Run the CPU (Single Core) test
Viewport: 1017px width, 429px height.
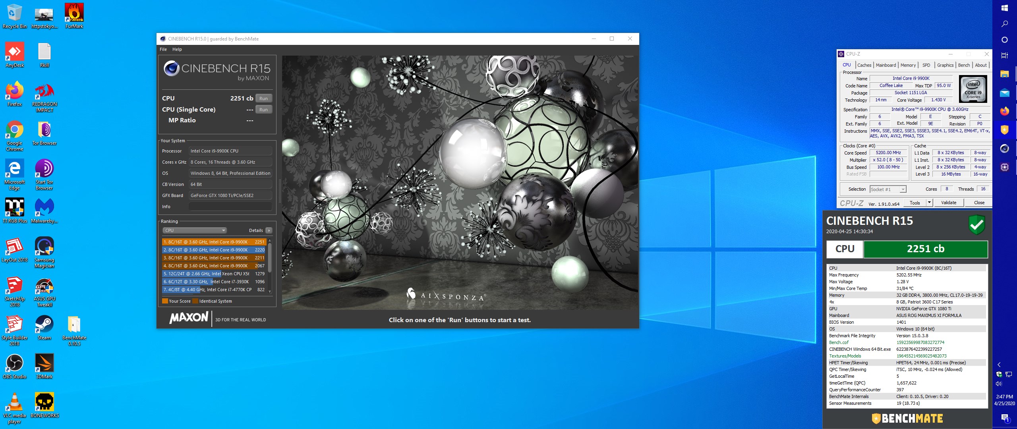pyautogui.click(x=264, y=110)
